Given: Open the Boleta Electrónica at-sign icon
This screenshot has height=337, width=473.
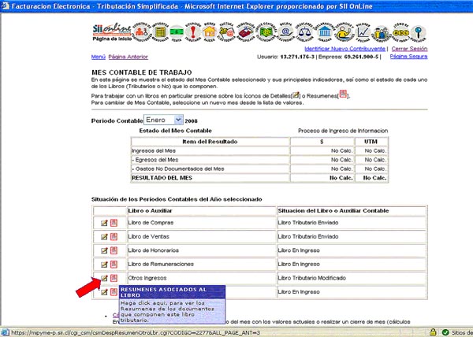Looking at the screenshot, I should pyautogui.click(x=285, y=32).
